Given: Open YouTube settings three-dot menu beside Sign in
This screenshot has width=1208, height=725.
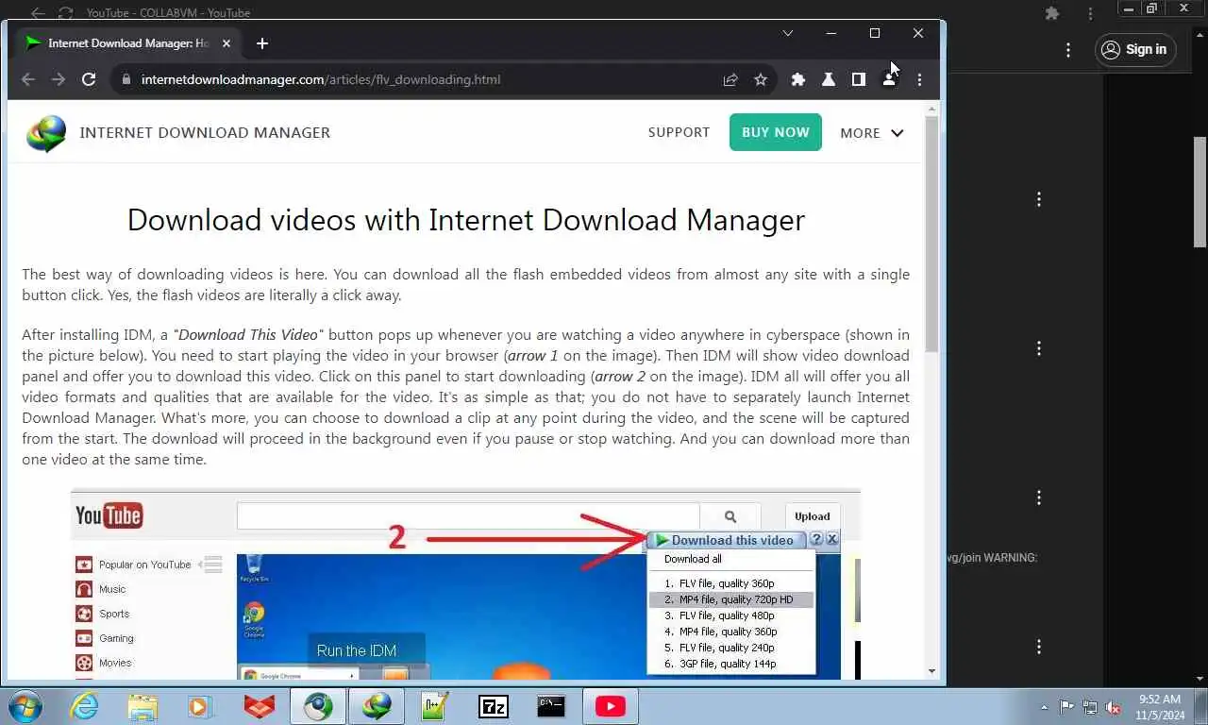Looking at the screenshot, I should pos(1068,50).
